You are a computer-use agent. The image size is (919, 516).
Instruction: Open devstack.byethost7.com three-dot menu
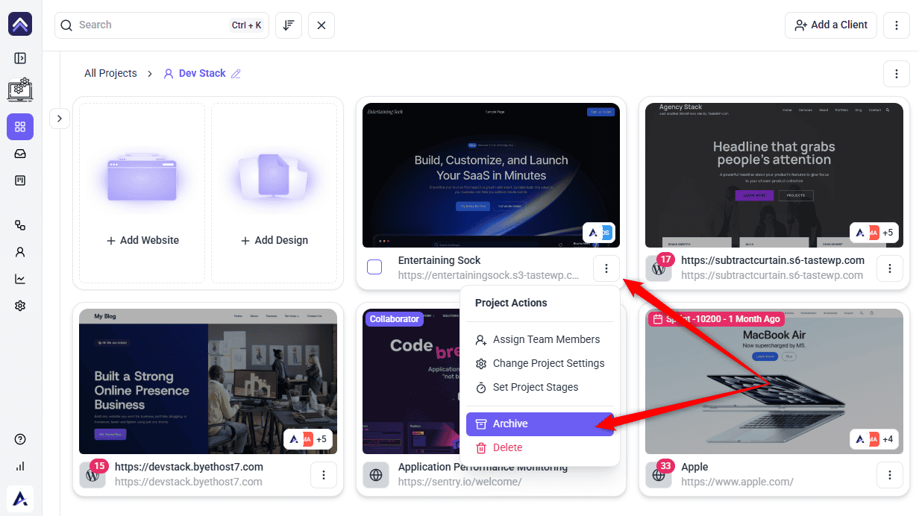pyautogui.click(x=324, y=475)
